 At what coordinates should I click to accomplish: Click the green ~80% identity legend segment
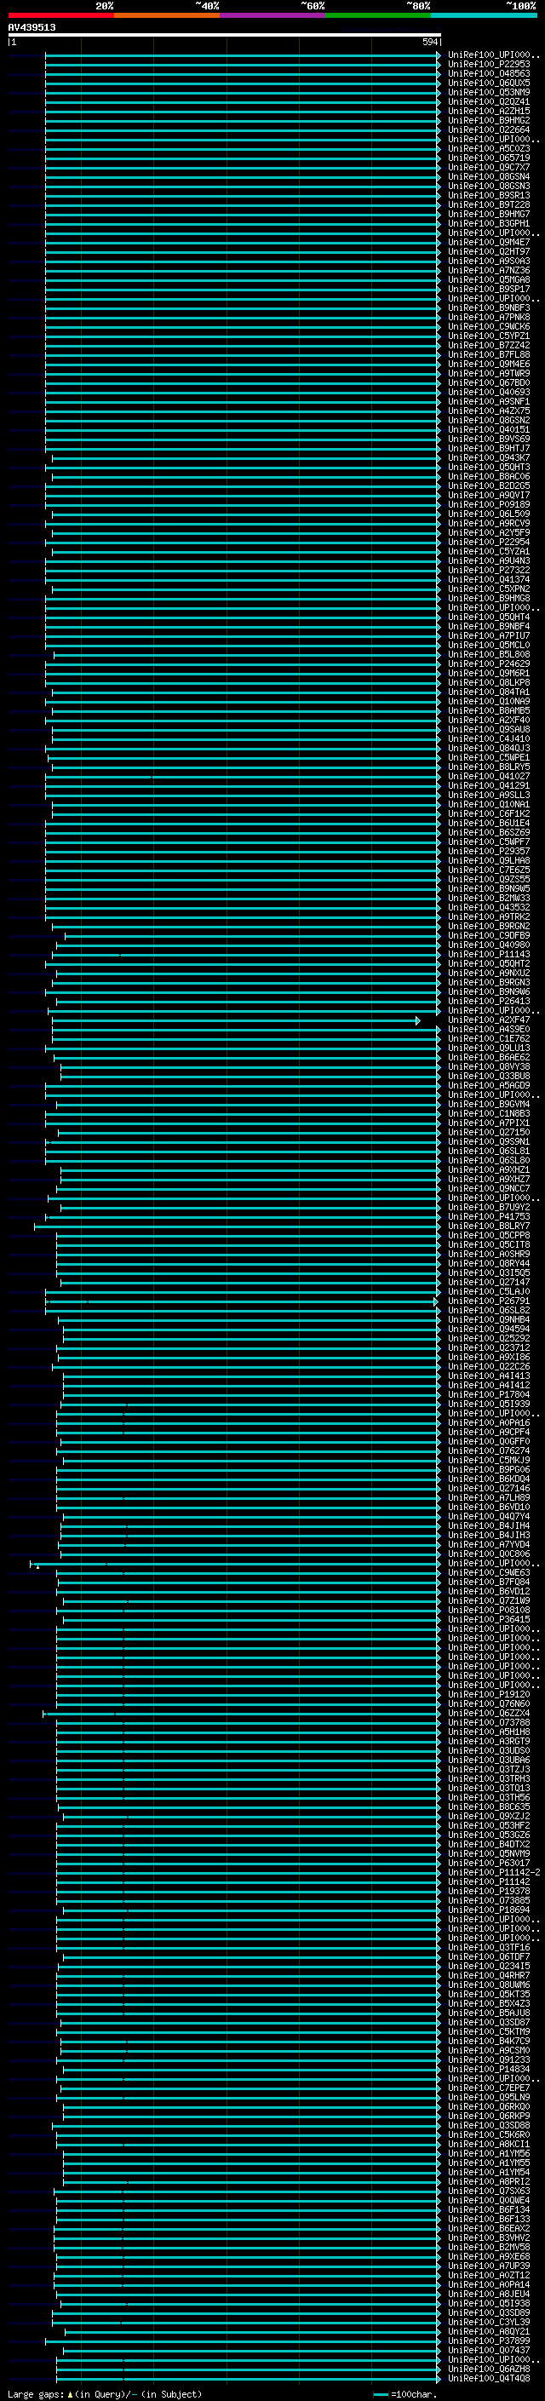[x=377, y=15]
